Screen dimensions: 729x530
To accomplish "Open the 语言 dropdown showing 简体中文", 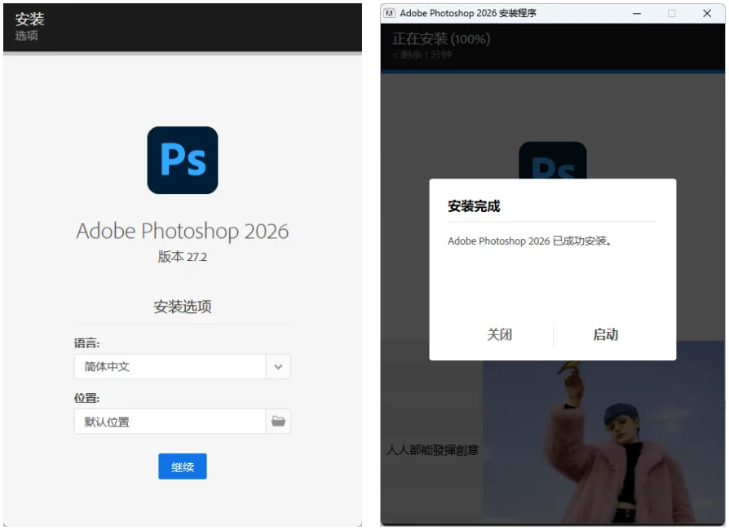I will point(171,366).
